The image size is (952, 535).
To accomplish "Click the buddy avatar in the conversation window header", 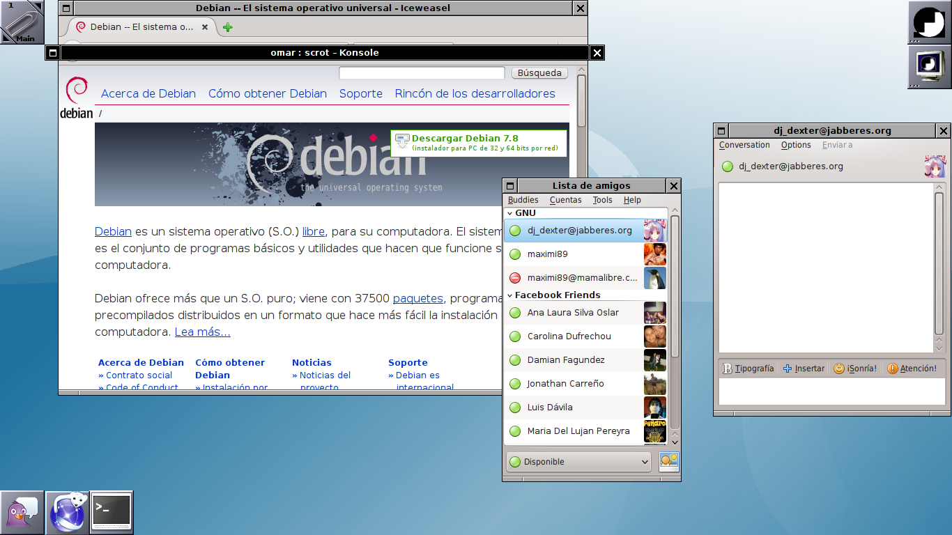I will tap(935, 166).
